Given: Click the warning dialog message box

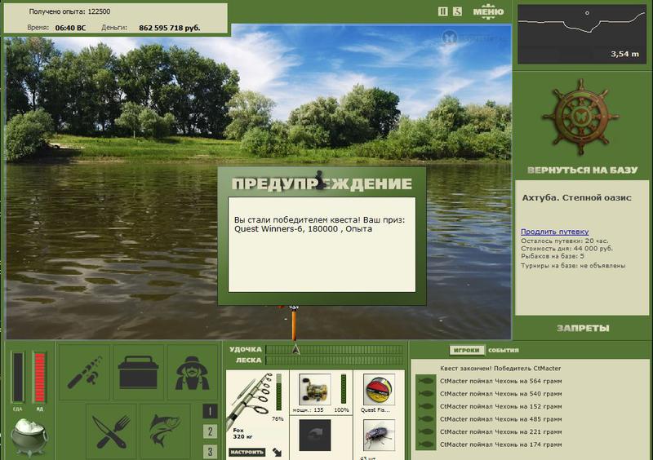Looking at the screenshot, I should pos(322,245).
